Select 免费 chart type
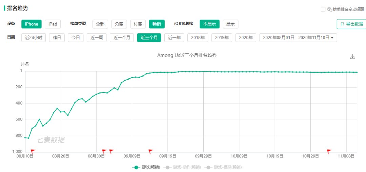Screen dimensions: 366x172 (119, 24)
